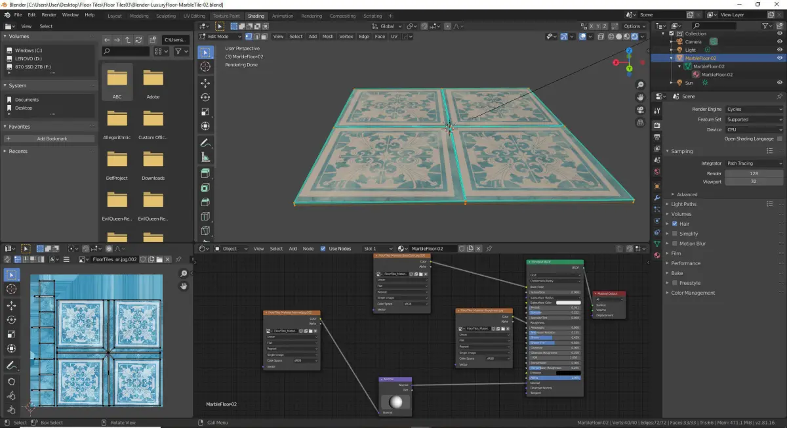Open the Edit Mode dropdown

220,36
